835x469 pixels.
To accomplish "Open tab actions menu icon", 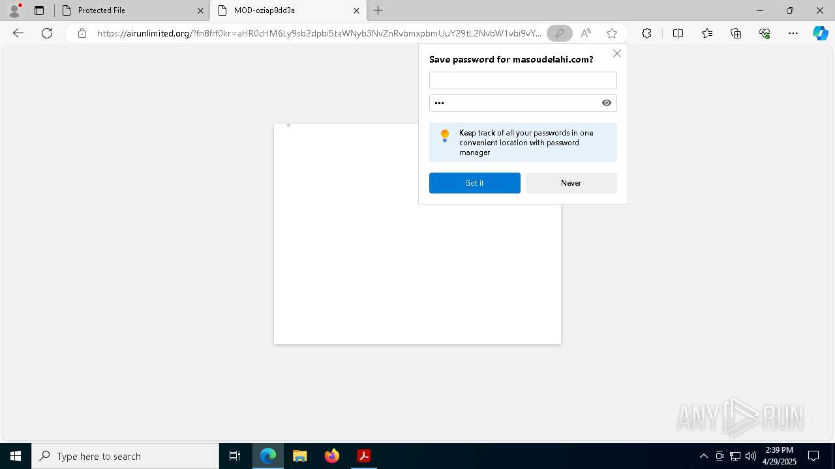I will pyautogui.click(x=39, y=10).
